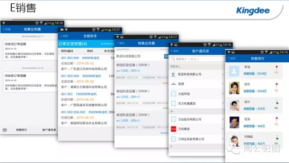289x163 pixels.
Task: Select the 赵信 profile photo thumbnail
Action: coord(234,88)
